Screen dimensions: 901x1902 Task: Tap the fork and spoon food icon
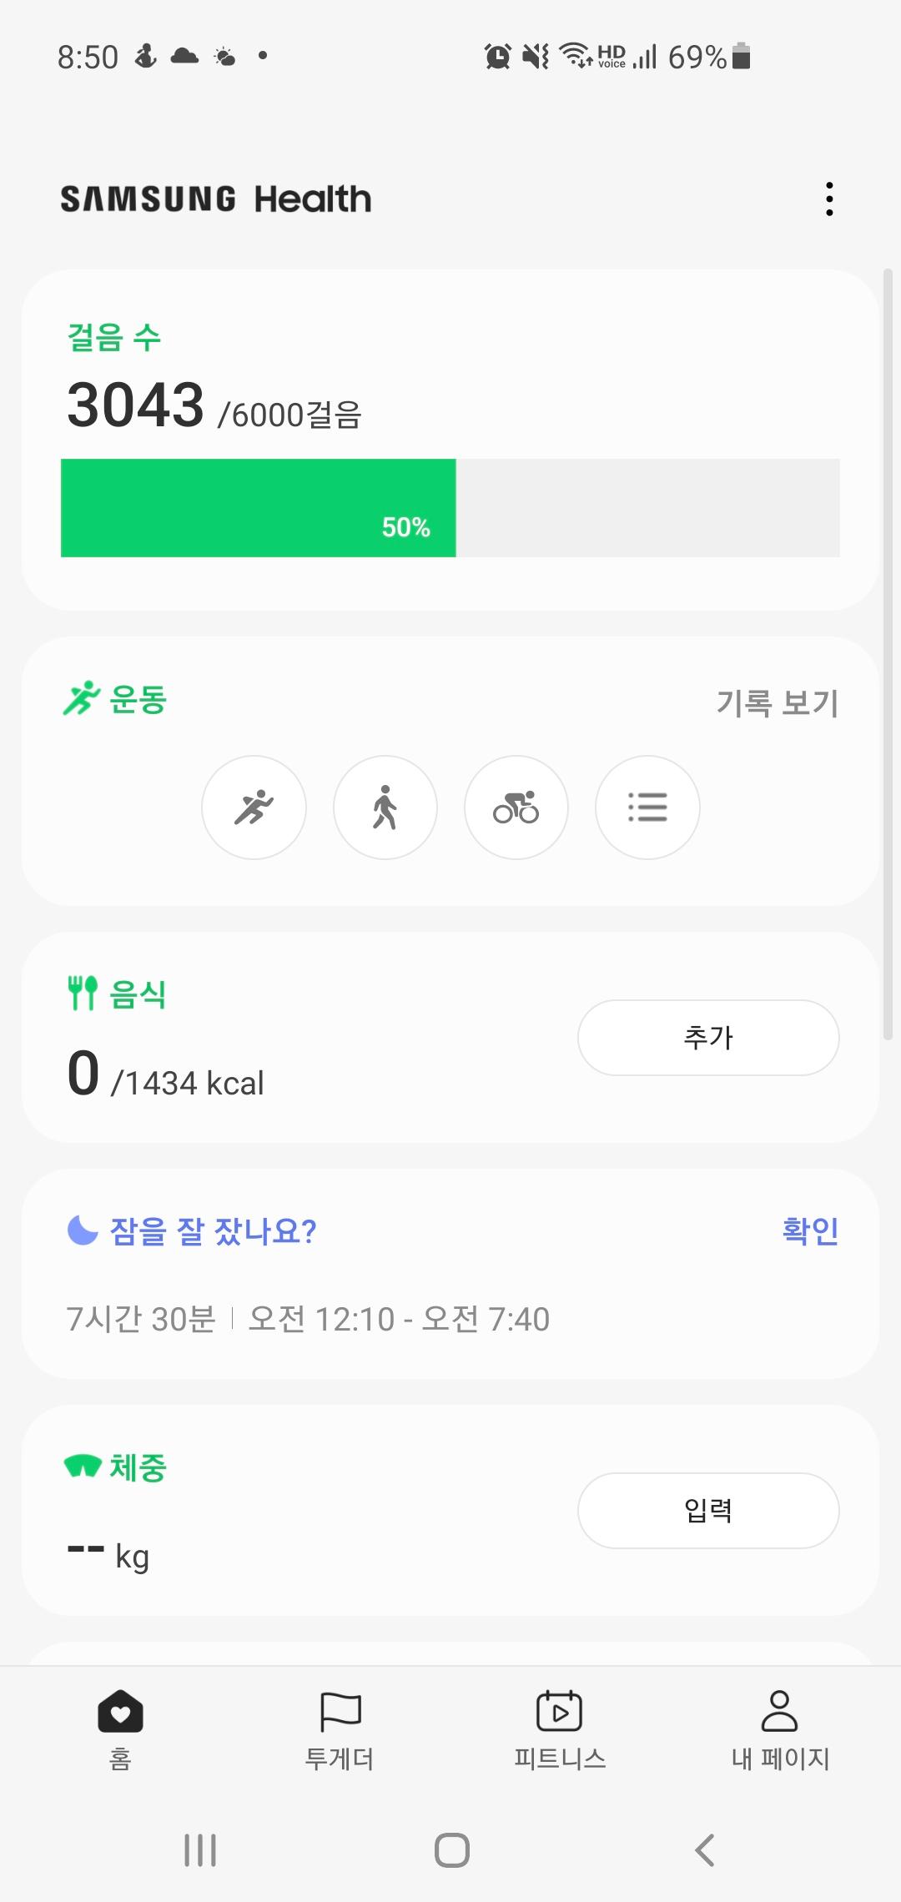(83, 993)
